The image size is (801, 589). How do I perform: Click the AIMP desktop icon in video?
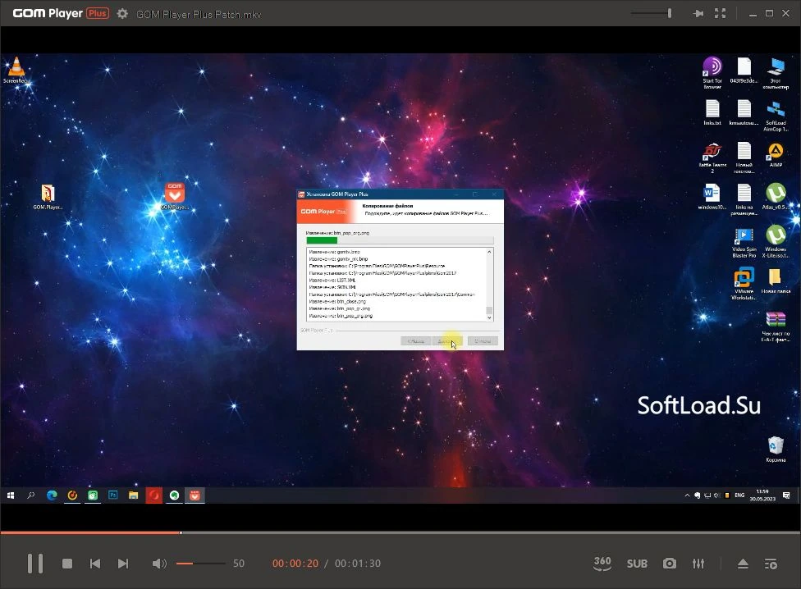(776, 155)
